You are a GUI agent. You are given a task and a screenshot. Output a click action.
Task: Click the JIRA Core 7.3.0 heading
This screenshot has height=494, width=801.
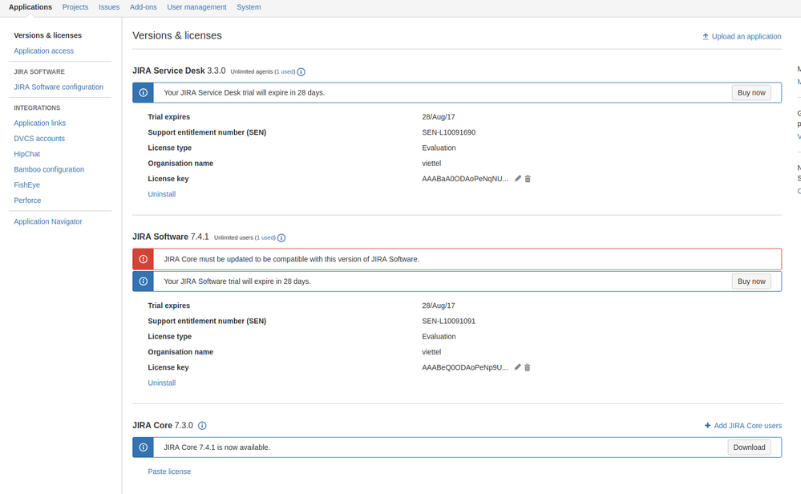tap(163, 426)
